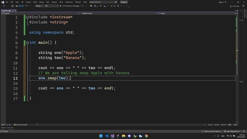Image resolution: width=247 pixels, height=139 pixels.
Task: Click the editor split window icon
Action: point(237,14)
